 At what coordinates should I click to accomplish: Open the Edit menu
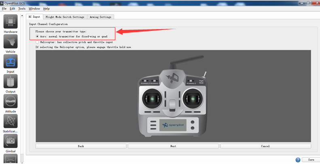click(13, 9)
